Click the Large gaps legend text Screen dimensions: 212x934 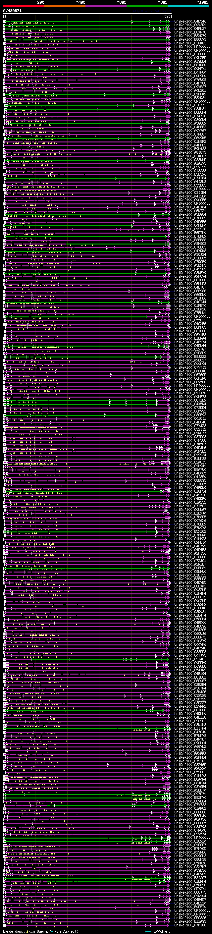tap(41, 931)
